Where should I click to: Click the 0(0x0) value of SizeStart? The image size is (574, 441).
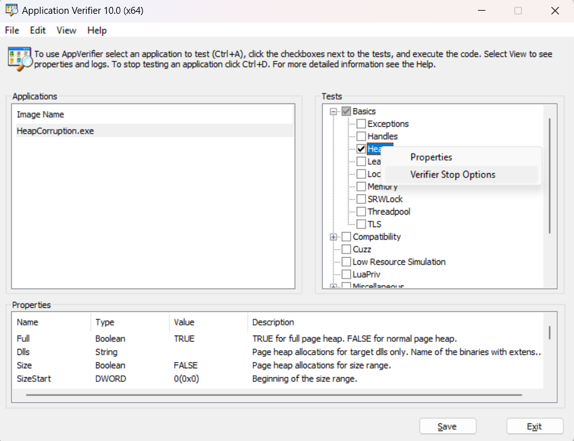coord(187,379)
